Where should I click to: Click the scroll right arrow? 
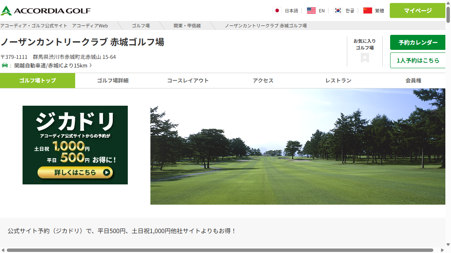tap(442, 250)
